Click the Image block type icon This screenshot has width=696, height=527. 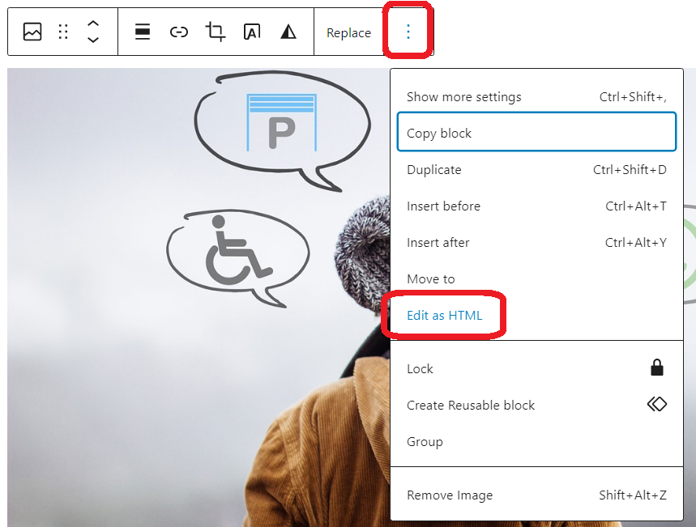click(x=32, y=32)
